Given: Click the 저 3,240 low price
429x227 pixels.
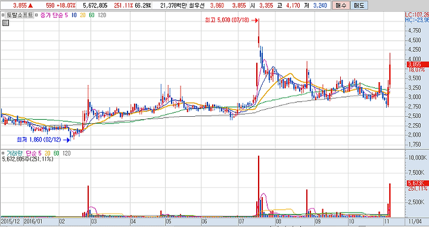Looking at the screenshot, I should (x=315, y=5).
